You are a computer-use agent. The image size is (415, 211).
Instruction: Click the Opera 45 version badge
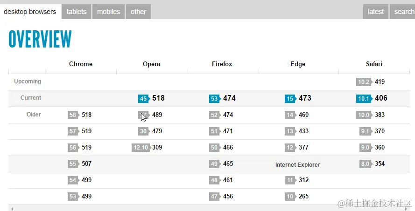coord(144,98)
